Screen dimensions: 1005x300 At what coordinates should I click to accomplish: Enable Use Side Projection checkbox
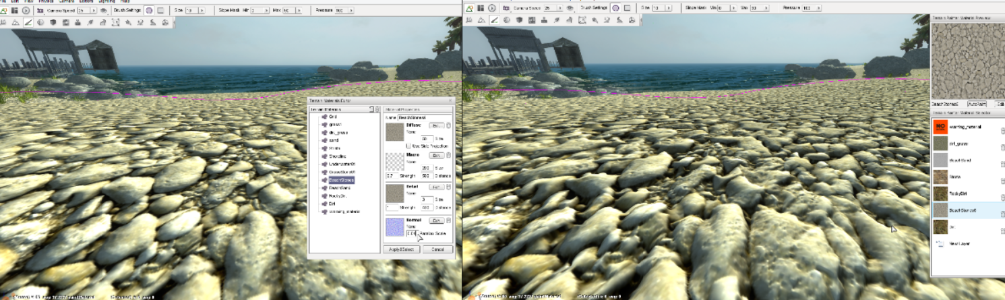pos(409,146)
